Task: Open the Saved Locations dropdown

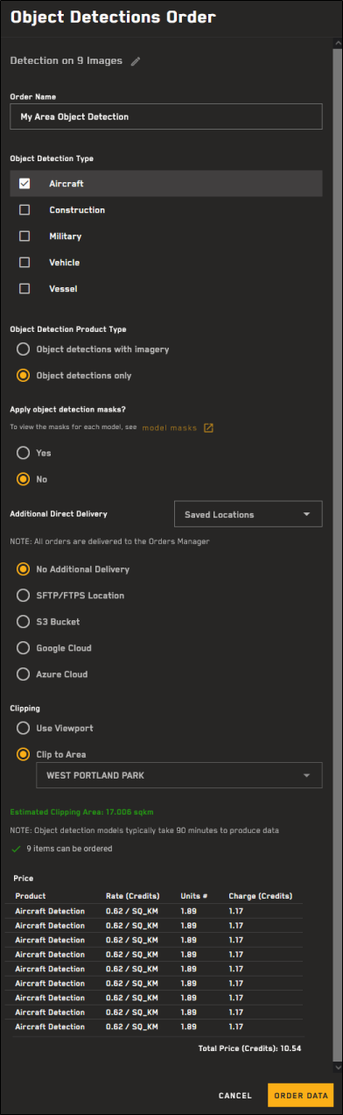Action: 248,514
